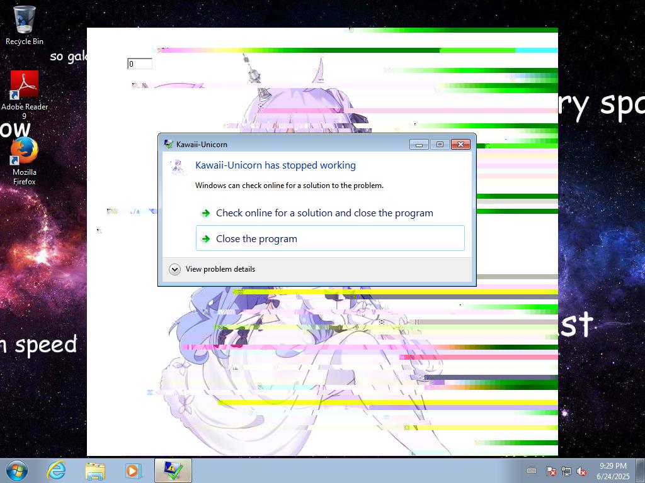This screenshot has width=645, height=483.
Task: Click the input field showing 0
Action: 140,64
